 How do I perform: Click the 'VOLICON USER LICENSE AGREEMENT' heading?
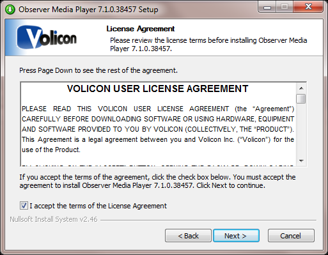point(158,89)
